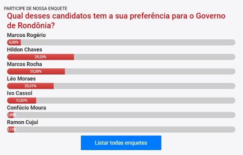This screenshot has width=243, height=155.
Task: Click gray unfilled part of Ramon Cujuí bar
Action: [125, 130]
